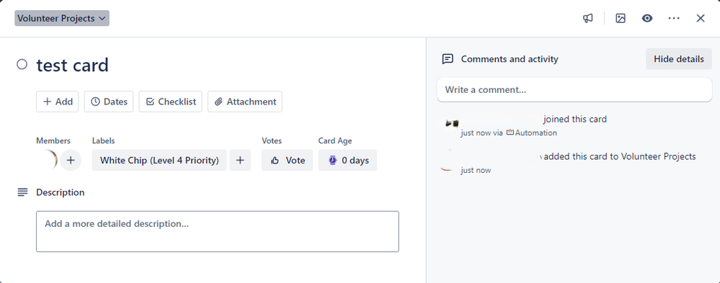This screenshot has width=720, height=283.
Task: Select the White Chip priority label
Action: 159,160
